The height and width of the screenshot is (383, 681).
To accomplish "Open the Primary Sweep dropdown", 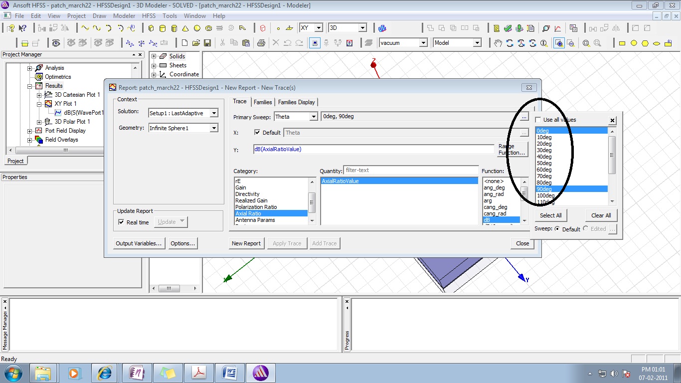I will pos(314,117).
